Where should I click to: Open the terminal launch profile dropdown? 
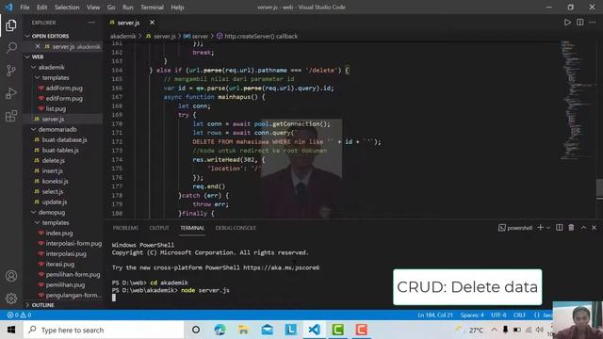coord(548,228)
